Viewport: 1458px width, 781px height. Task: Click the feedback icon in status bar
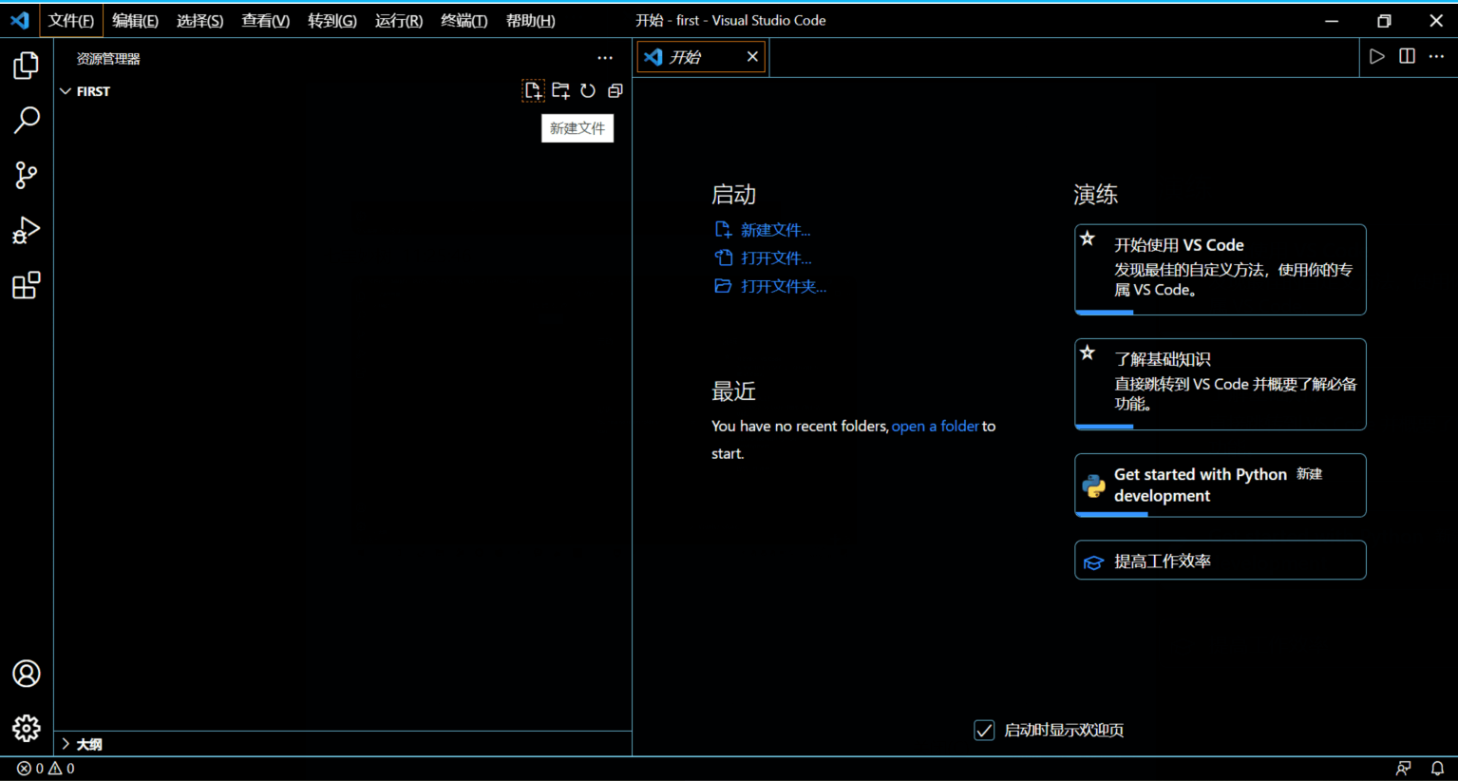point(1404,769)
